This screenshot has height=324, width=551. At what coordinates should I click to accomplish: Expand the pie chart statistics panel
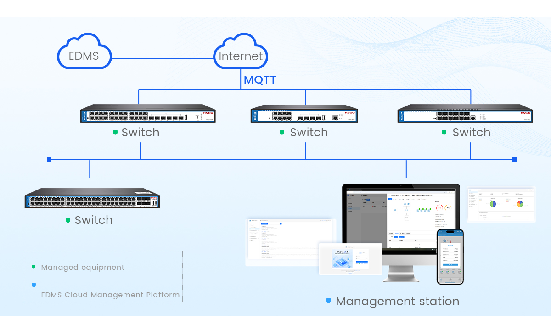pyautogui.click(x=501, y=204)
